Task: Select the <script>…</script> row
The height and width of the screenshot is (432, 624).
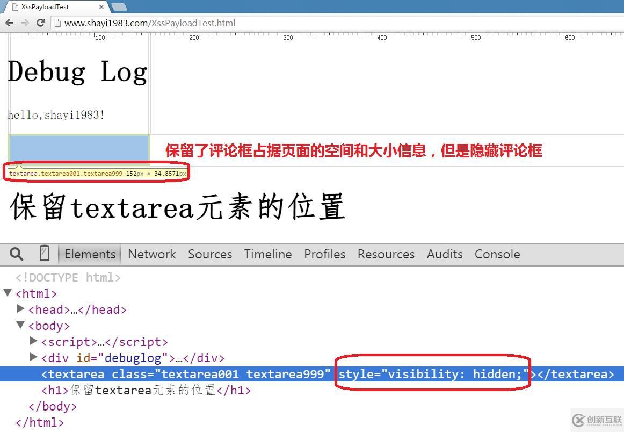Action: pos(104,342)
